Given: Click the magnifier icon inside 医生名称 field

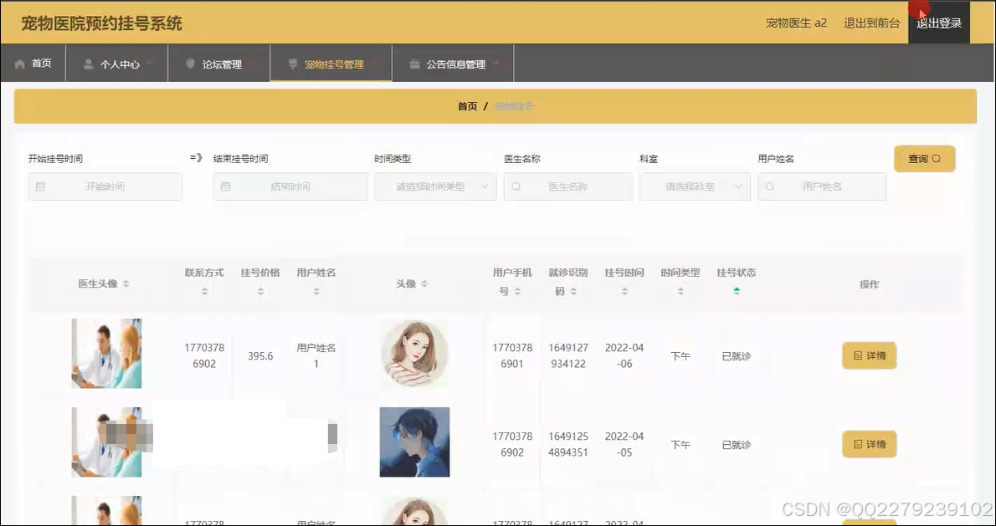Looking at the screenshot, I should point(518,186).
